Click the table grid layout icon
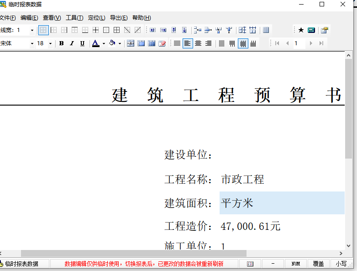 pos(266,30)
